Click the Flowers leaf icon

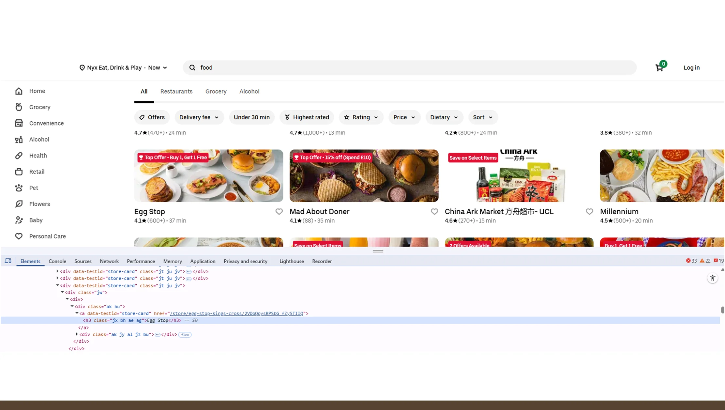tap(19, 204)
